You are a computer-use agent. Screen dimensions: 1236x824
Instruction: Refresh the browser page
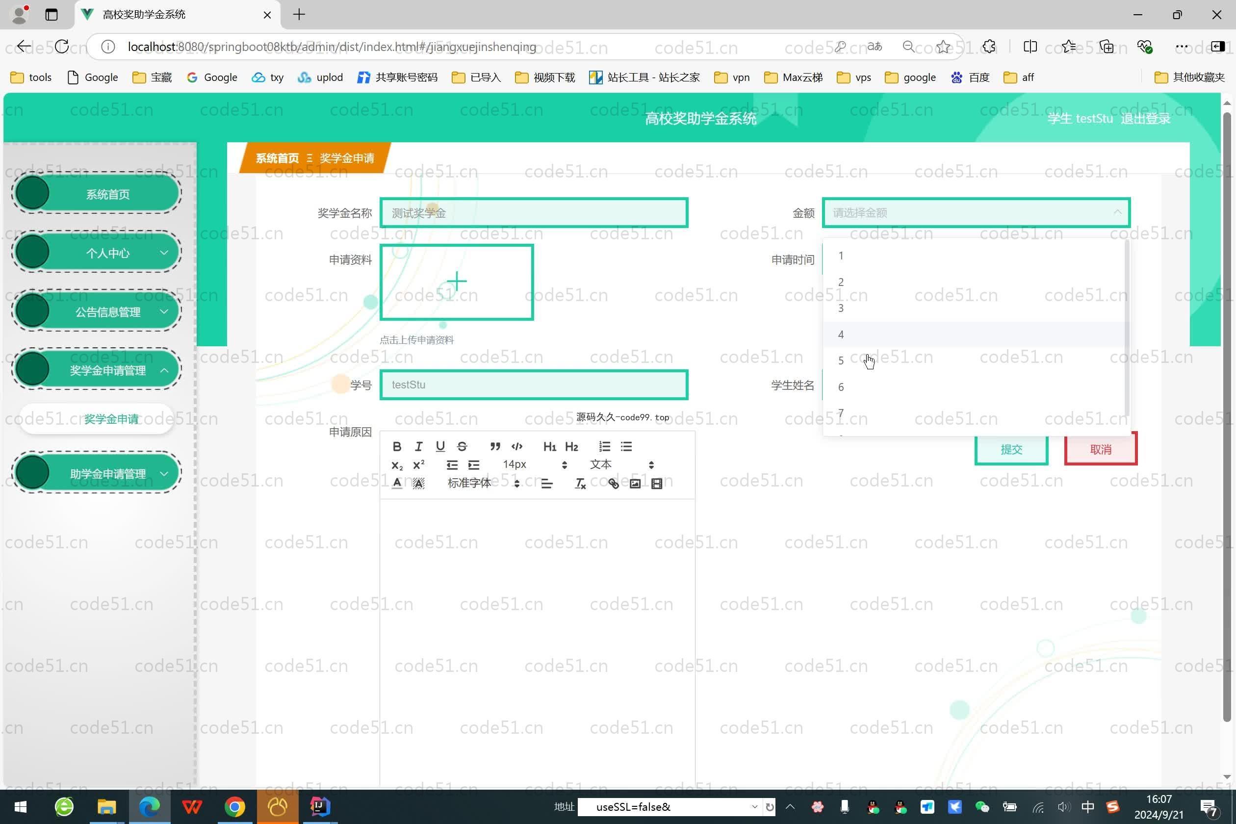[x=61, y=47]
